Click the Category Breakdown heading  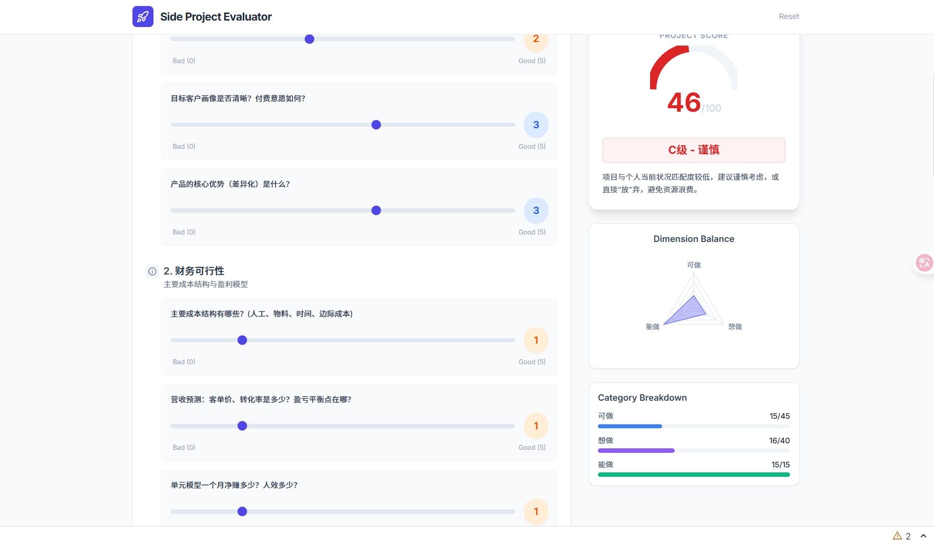pos(642,398)
